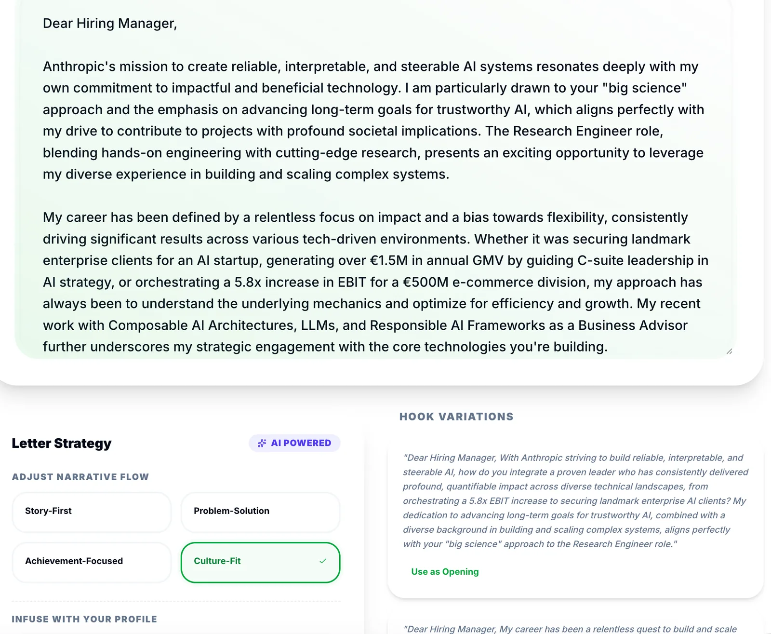The height and width of the screenshot is (634, 771).
Task: Place cursor on the 'Dear Hiring Manager,' greeting line
Action: pos(110,23)
